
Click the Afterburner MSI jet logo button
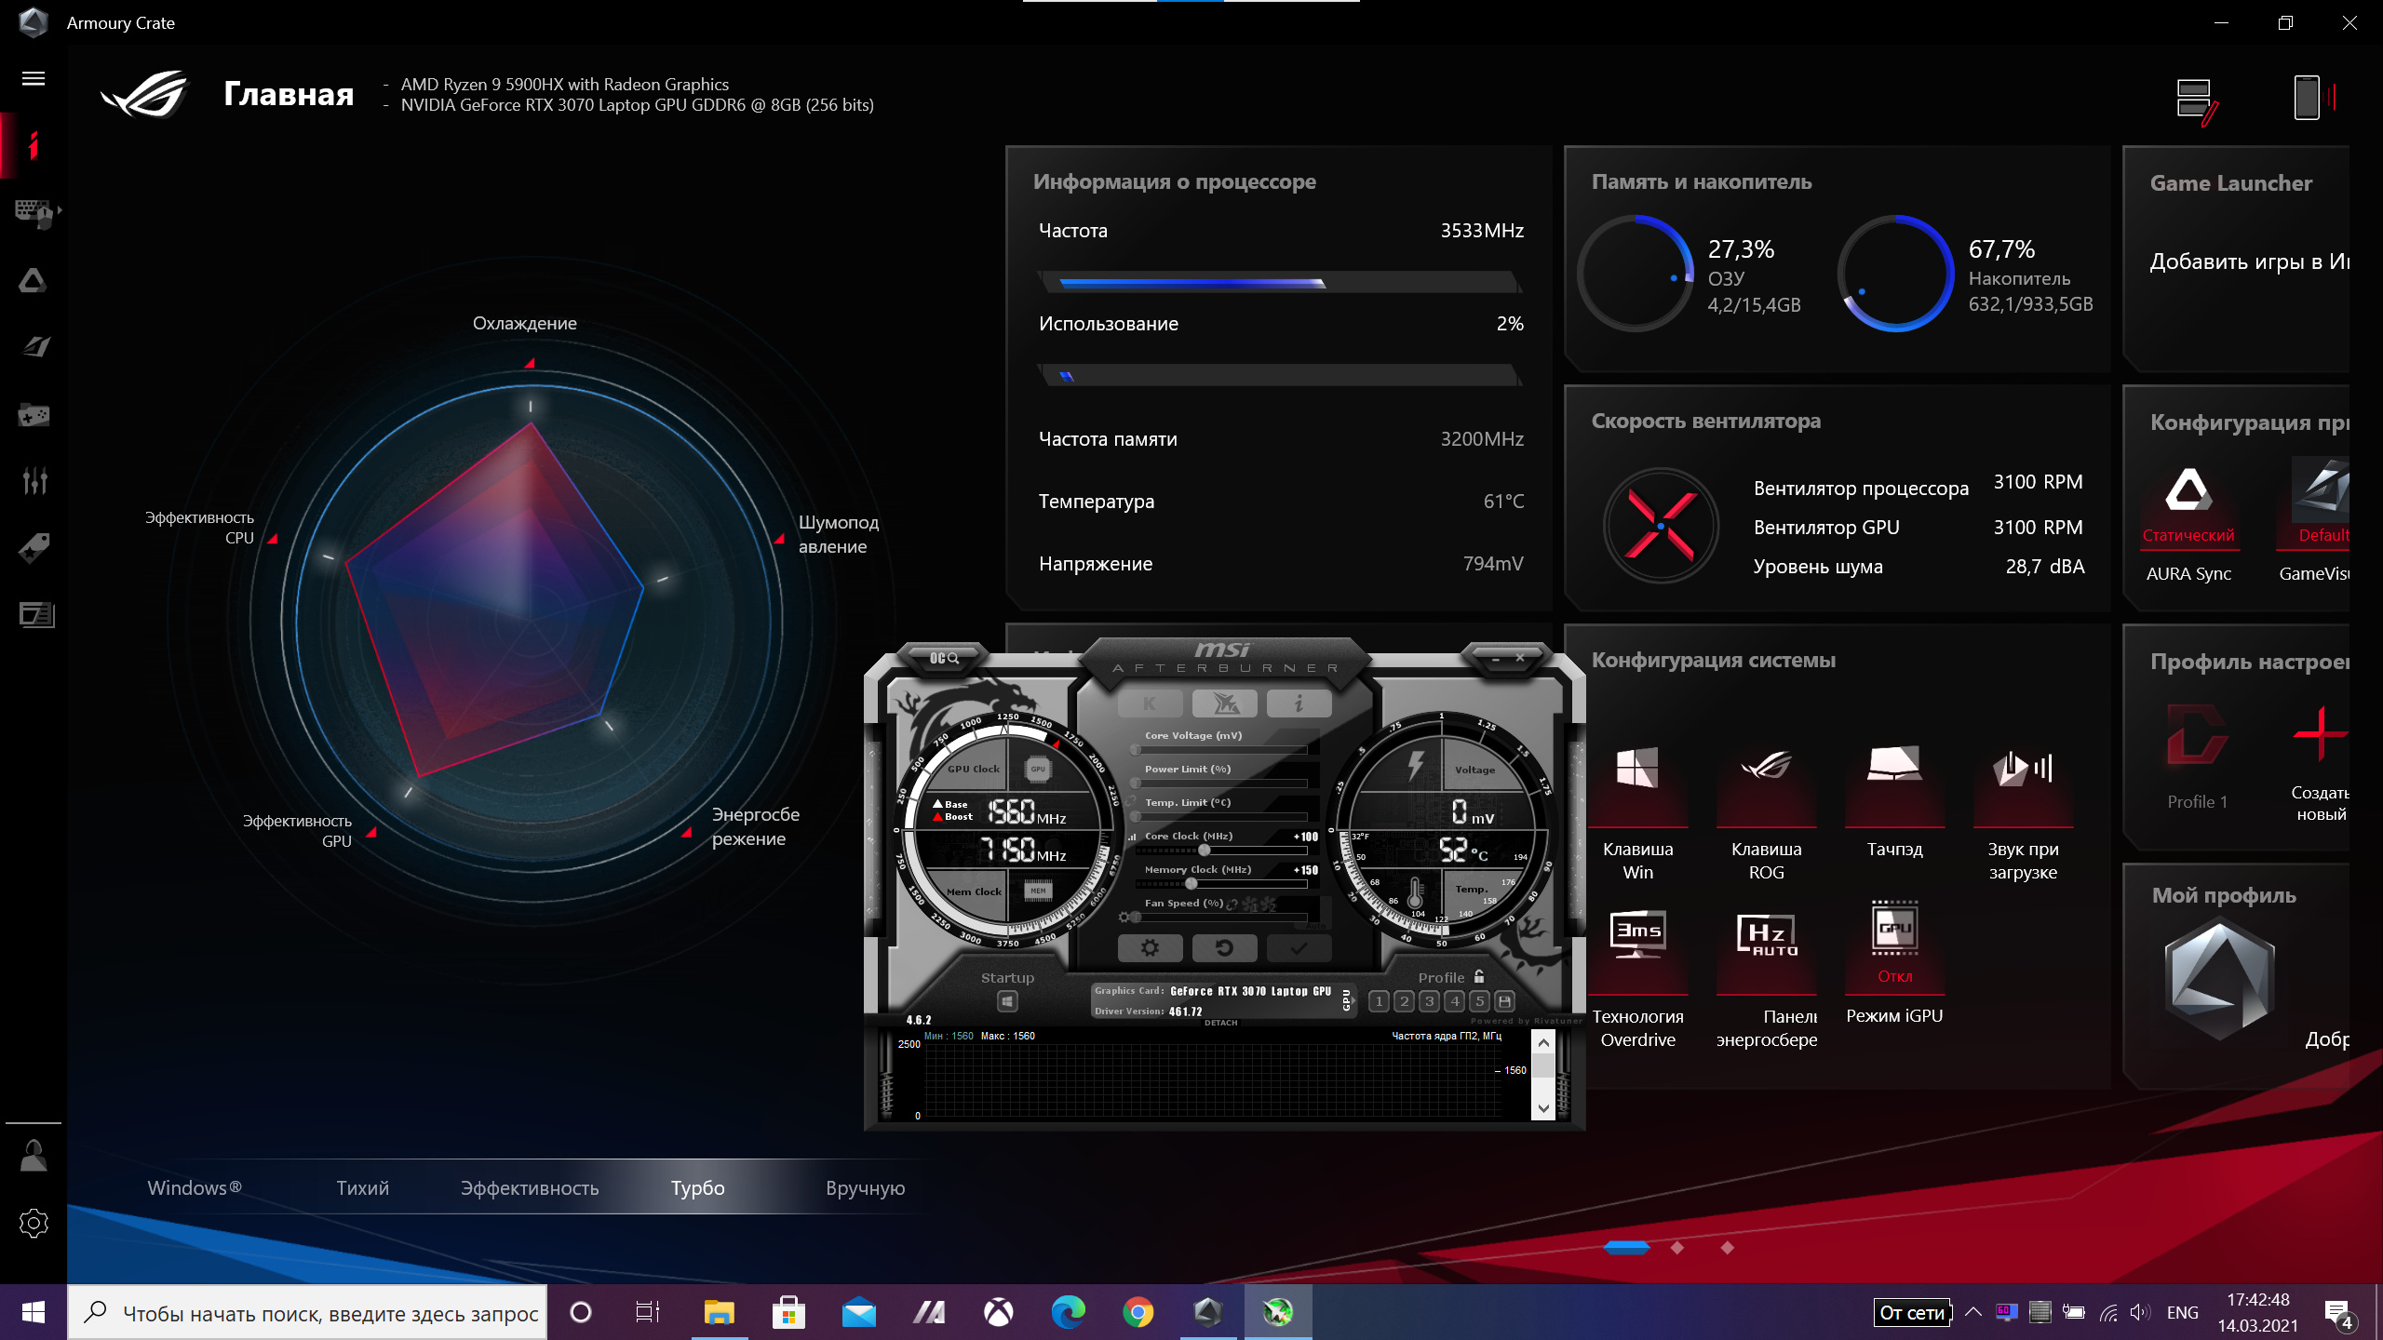tap(1225, 703)
